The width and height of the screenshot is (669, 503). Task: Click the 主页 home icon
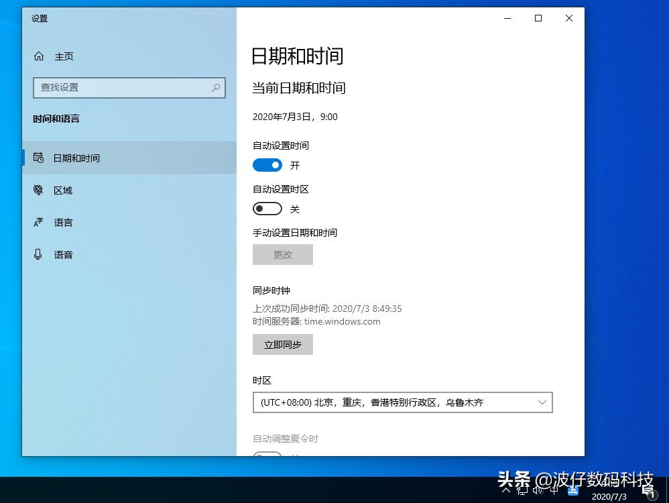click(39, 56)
